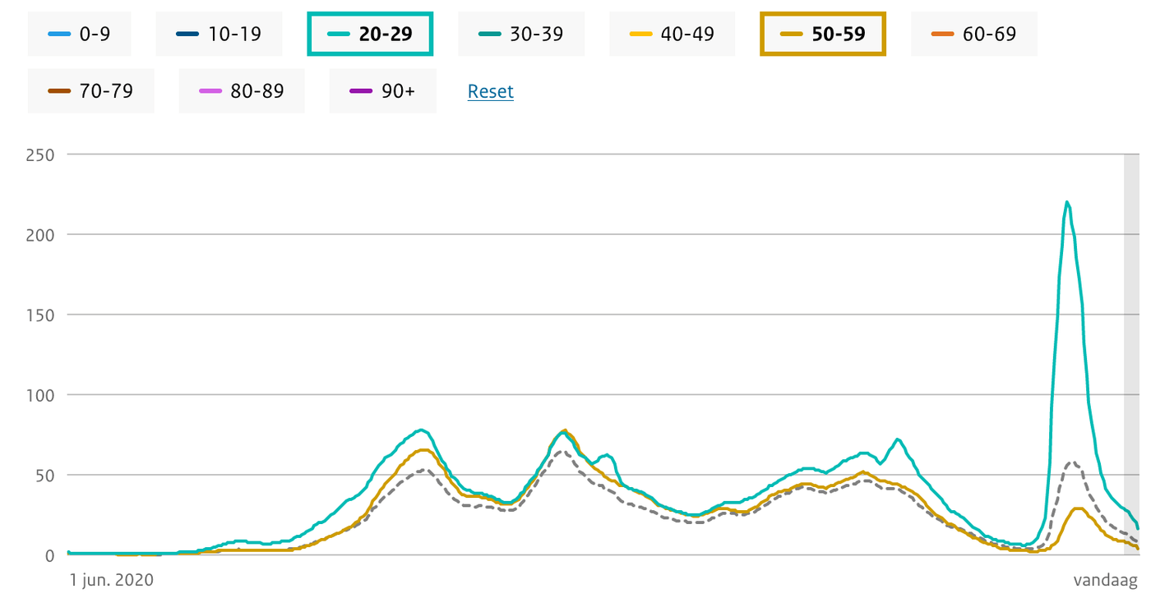Click the 'vandaag' x-axis label
The image size is (1151, 598).
(x=1106, y=579)
